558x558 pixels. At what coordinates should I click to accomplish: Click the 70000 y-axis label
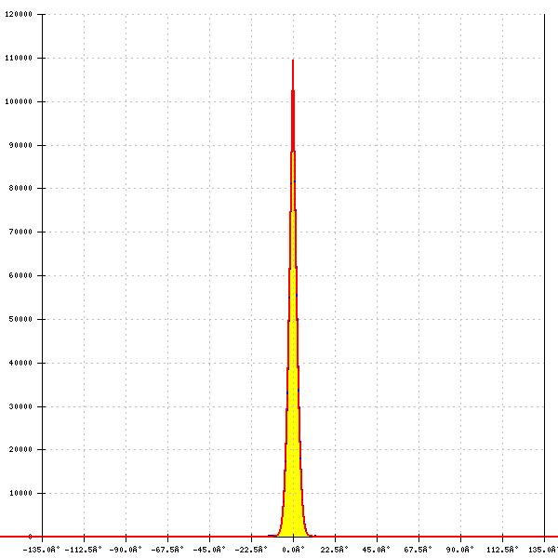coord(20,232)
